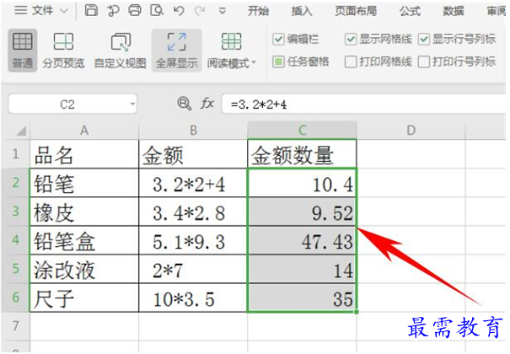This screenshot has height=354, width=510.
Task: Select column C header
Action: 302,130
